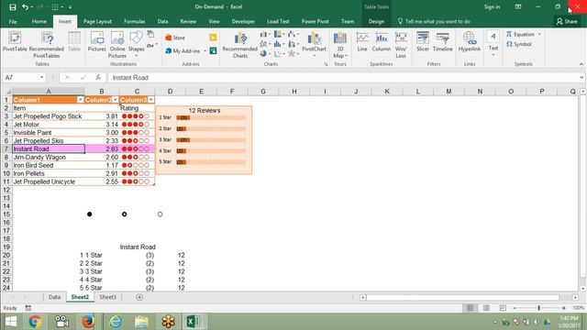Switch to the Home tab
Screen dimensions: 587x330
[39, 22]
